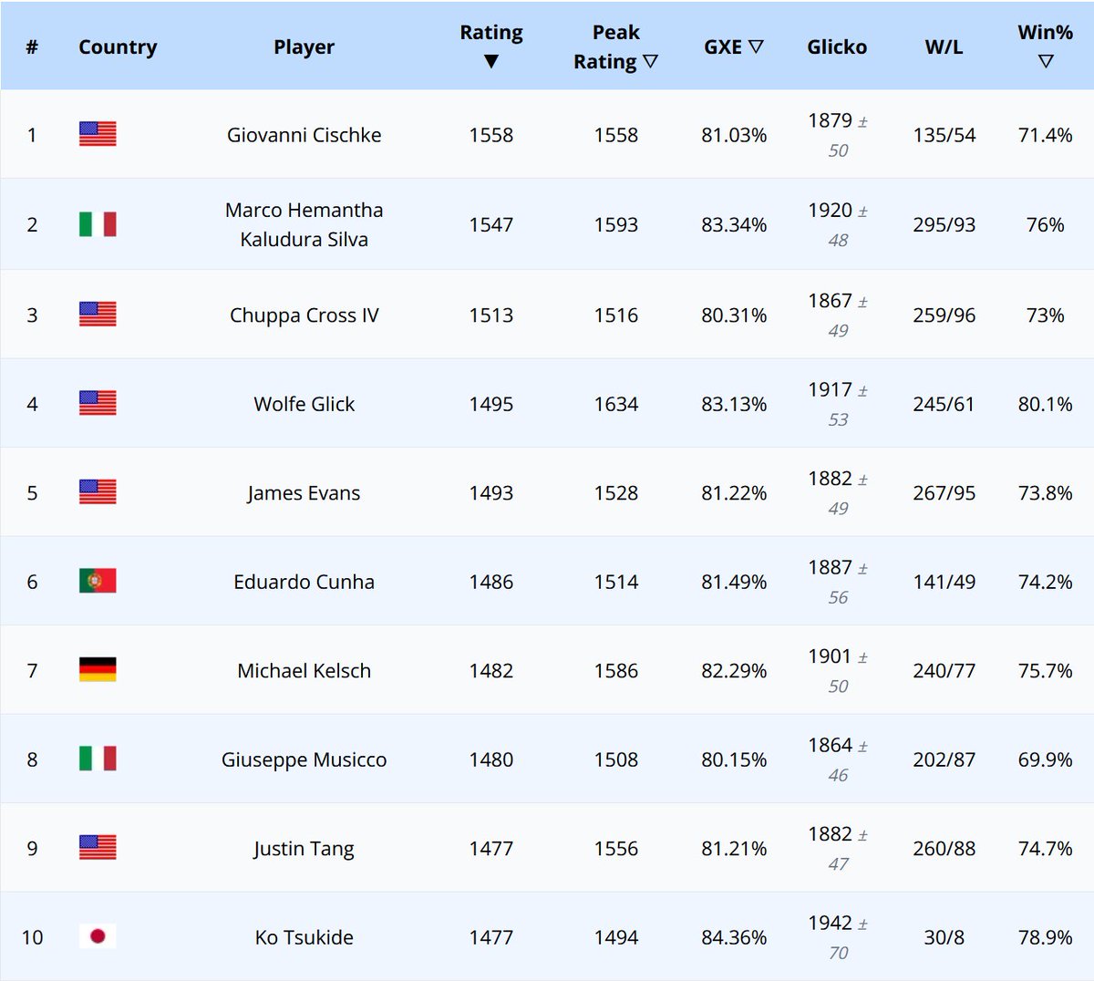Select rank number 10

point(32,937)
